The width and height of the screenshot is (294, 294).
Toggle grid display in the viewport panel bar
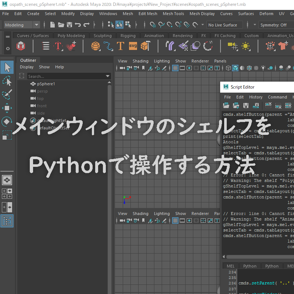click(175, 68)
